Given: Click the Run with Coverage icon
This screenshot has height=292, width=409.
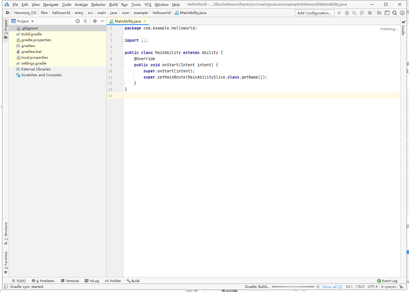Looking at the screenshot, I should point(354,13).
